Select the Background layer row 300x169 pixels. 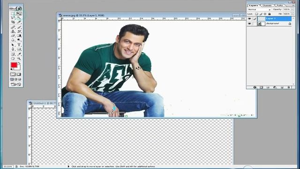(270, 23)
